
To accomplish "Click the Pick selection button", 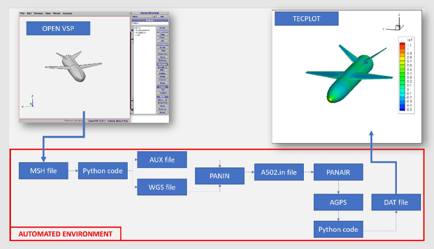I will (x=162, y=51).
